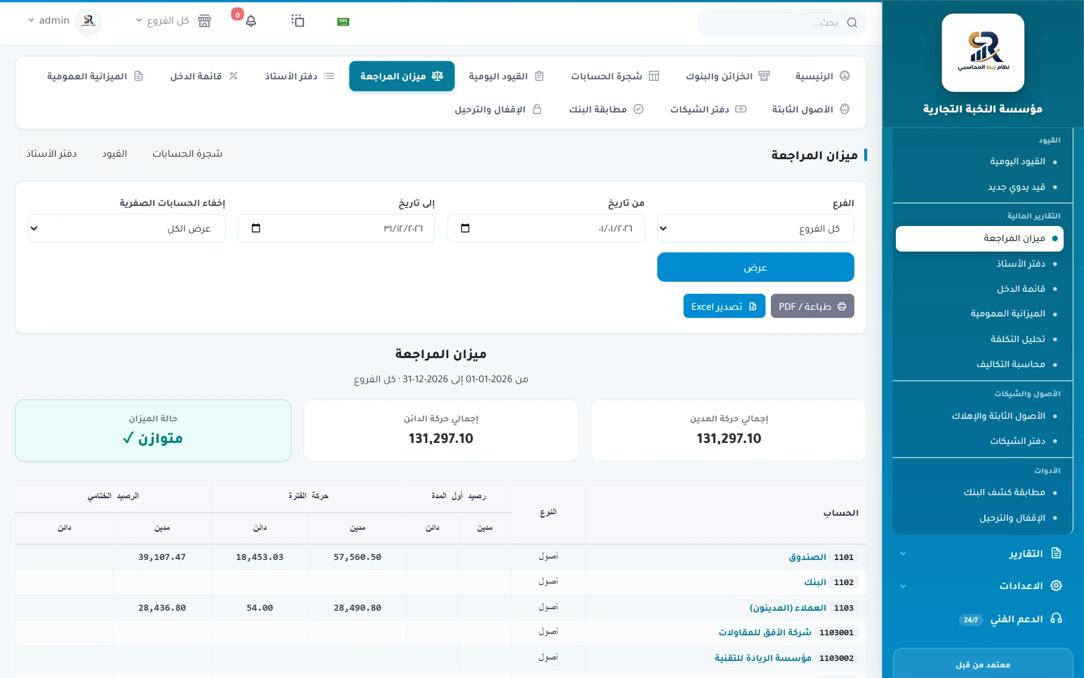Click the القيود breadcrumb link
This screenshot has height=678, width=1084.
[114, 154]
